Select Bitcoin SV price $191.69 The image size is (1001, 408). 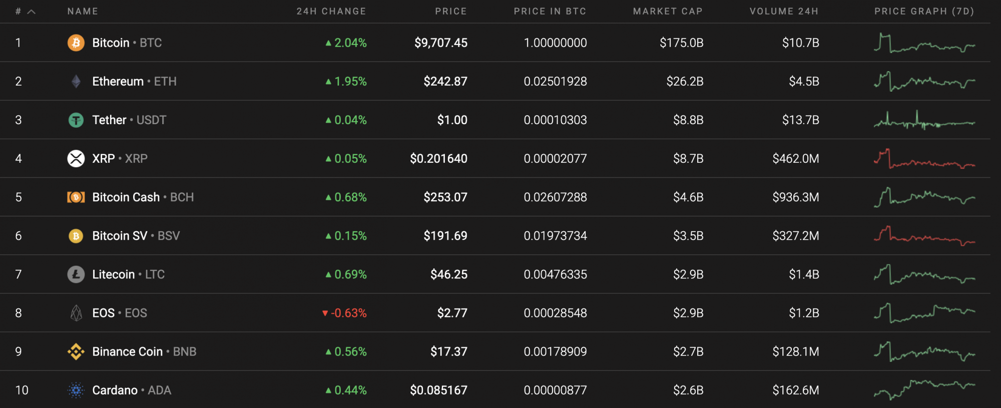(x=445, y=236)
